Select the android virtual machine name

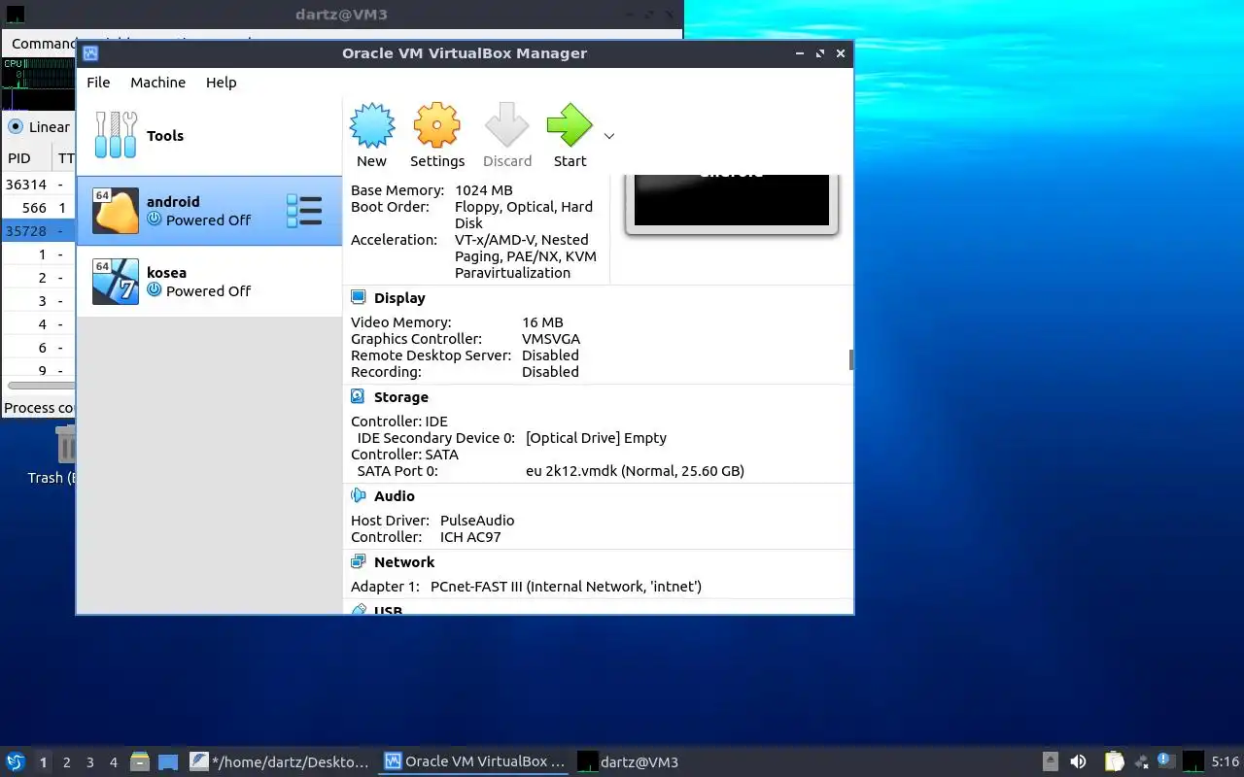(173, 202)
